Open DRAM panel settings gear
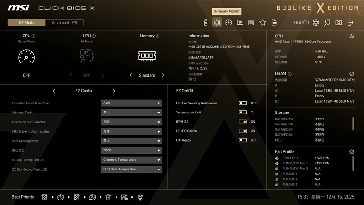 [351, 74]
